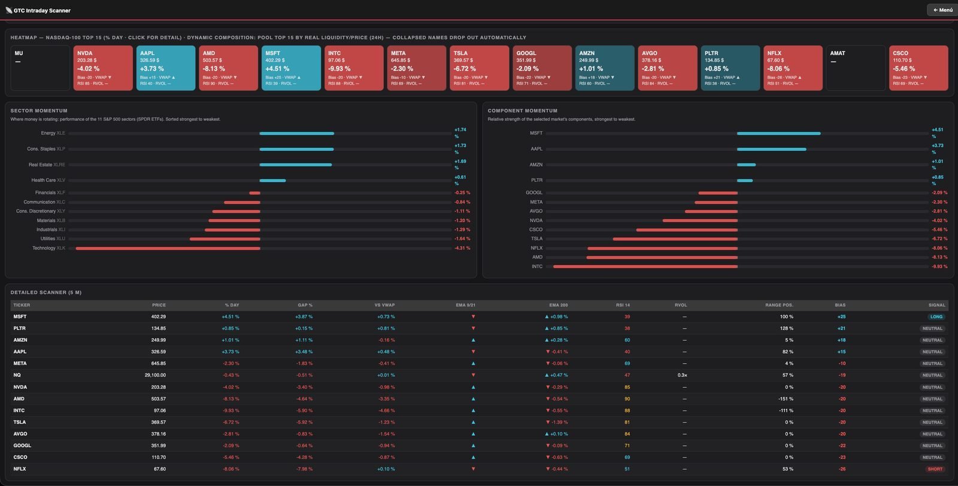Image resolution: width=958 pixels, height=486 pixels.
Task: Click the SHORT signal badge for NFLX
Action: (x=935, y=469)
